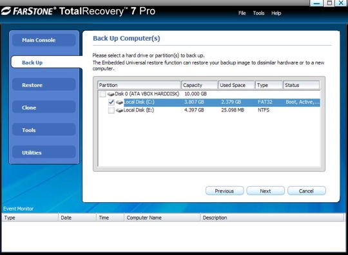Viewport: 348px width, 255px height.
Task: Cancel the backup wizard
Action: [307, 191]
